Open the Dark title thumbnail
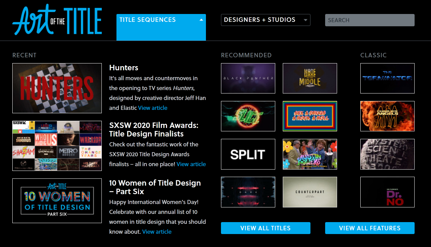Image resolution: width=431 pixels, height=247 pixels. click(x=248, y=192)
